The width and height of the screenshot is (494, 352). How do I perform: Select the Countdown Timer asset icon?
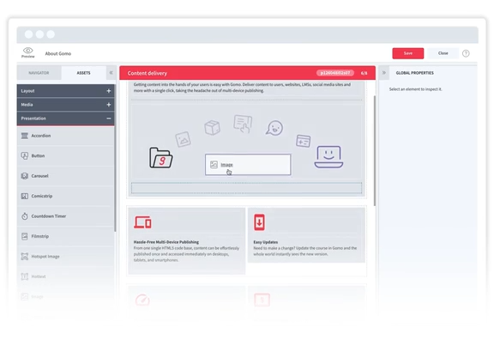tap(25, 216)
